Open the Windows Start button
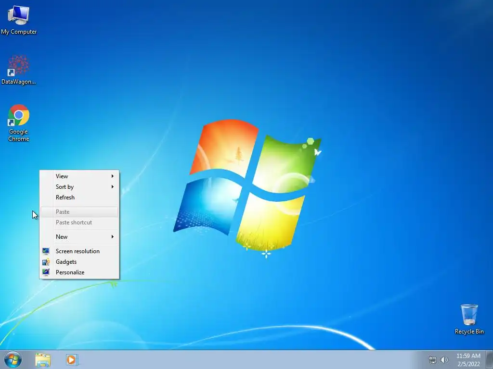Screen dimensions: 493x369 pyautogui.click(x=13, y=359)
